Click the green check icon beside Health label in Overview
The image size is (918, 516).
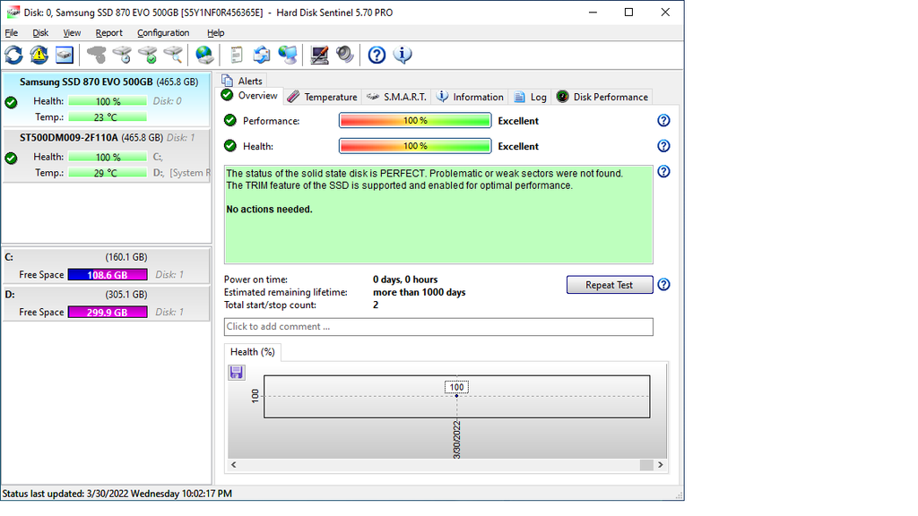pyautogui.click(x=230, y=146)
